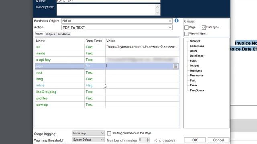Select the Times tree node
Image resolution: width=257 pixels, height=144 pixels.
pyautogui.click(x=194, y=85)
